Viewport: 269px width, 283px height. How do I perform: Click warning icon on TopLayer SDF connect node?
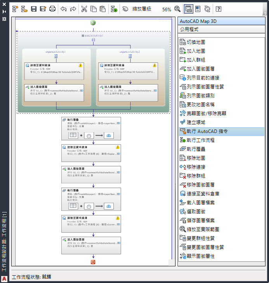[118, 147]
